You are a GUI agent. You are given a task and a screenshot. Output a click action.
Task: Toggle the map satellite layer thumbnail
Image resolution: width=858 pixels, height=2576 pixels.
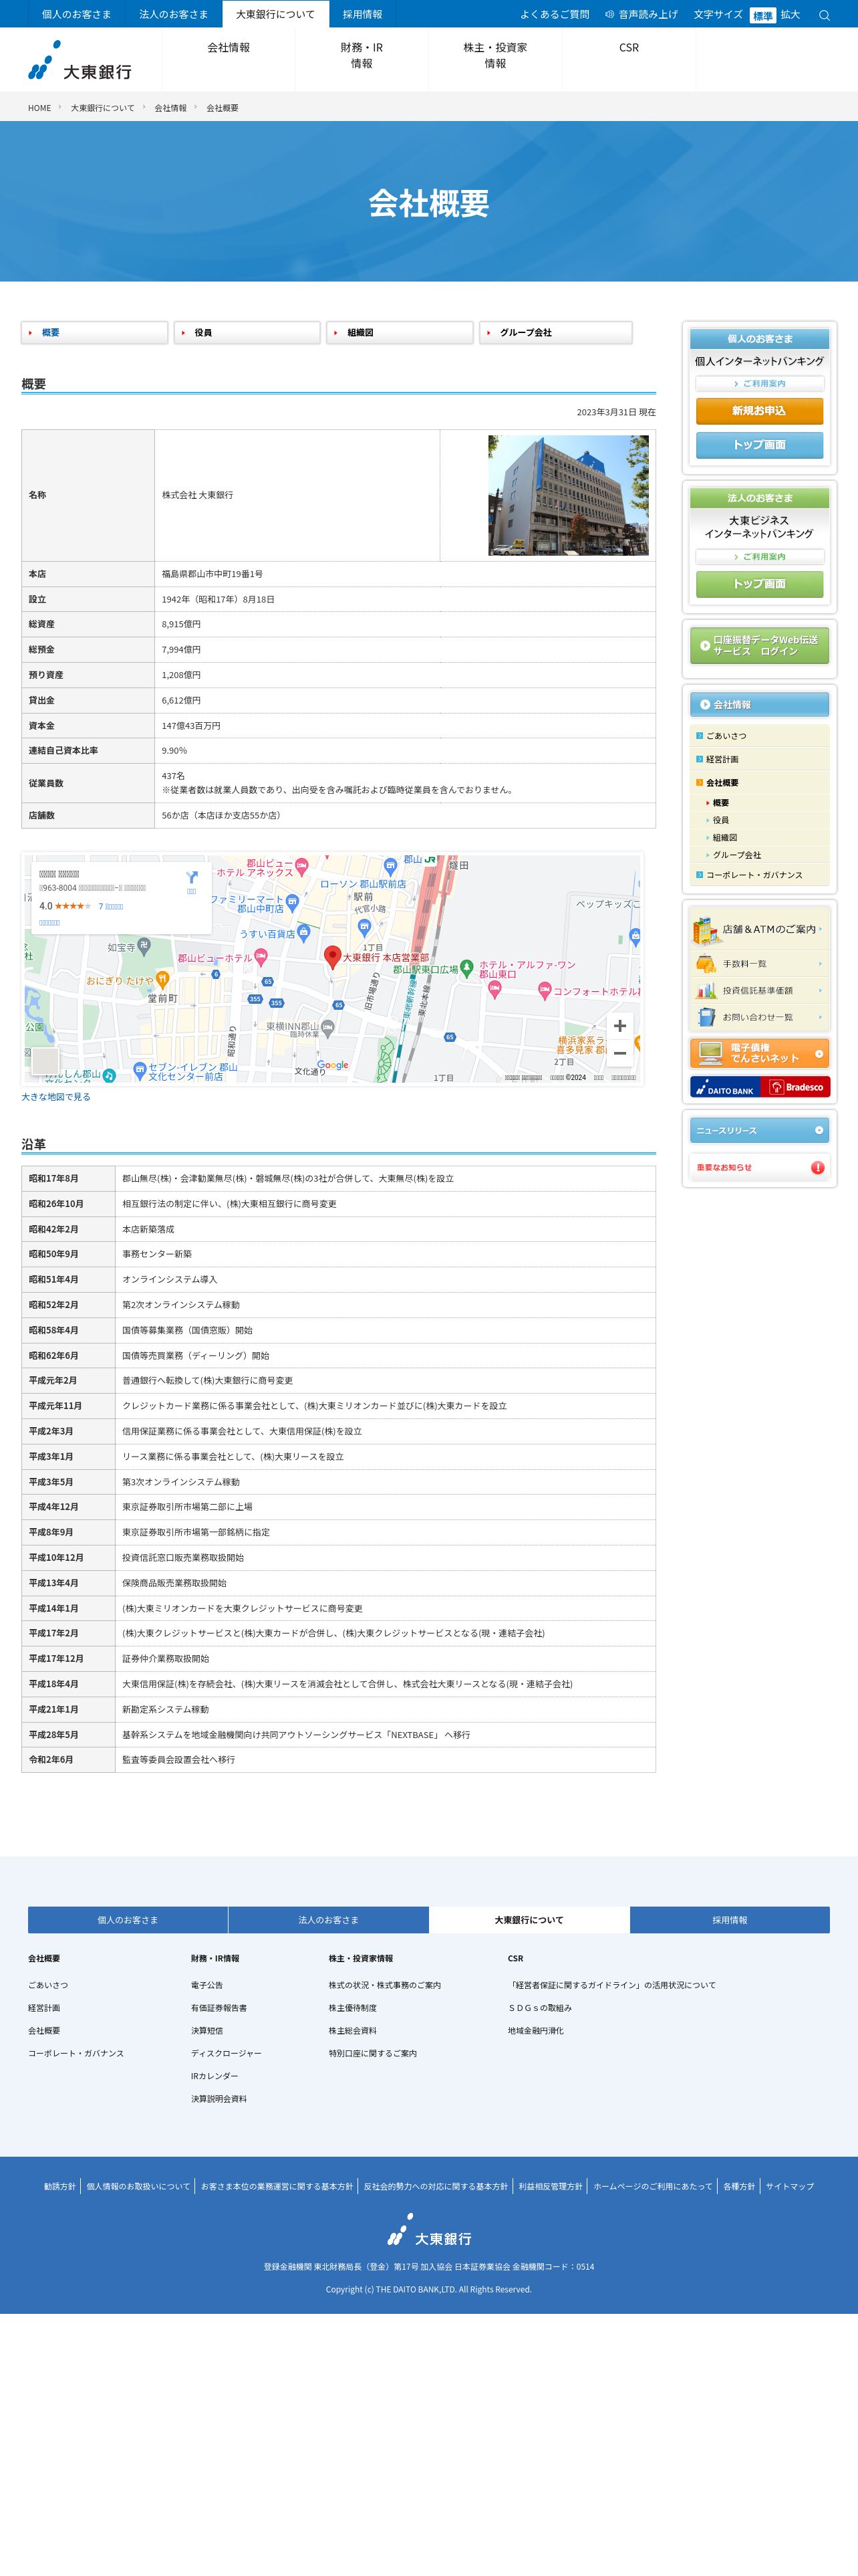45,1061
